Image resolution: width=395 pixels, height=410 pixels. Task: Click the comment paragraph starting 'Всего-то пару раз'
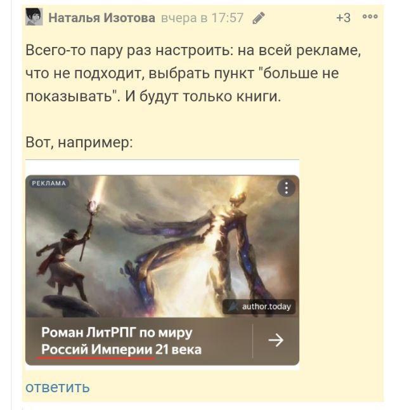click(x=193, y=73)
